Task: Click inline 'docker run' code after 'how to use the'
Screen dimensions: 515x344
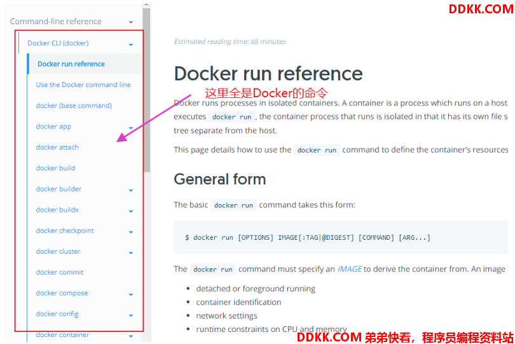Action: point(317,150)
